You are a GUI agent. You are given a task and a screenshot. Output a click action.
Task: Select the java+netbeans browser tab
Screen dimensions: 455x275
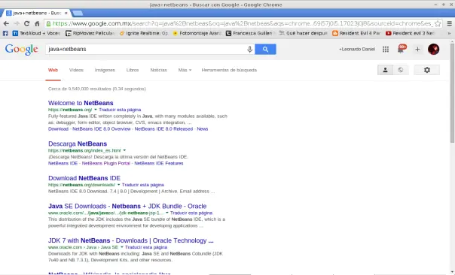tap(37, 13)
